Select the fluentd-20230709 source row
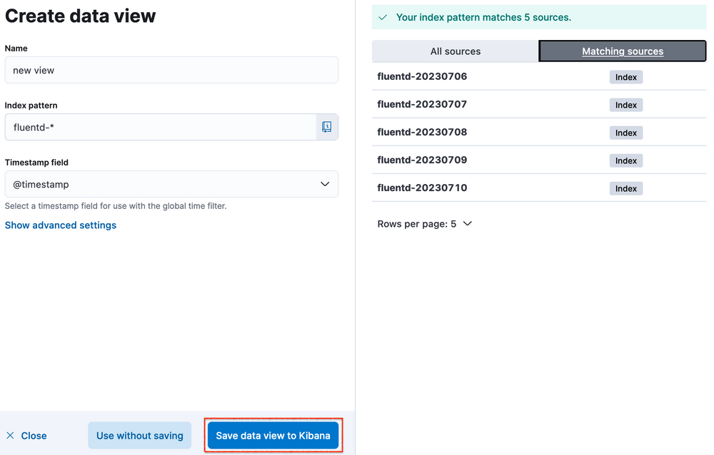This screenshot has width=714, height=455. (x=422, y=160)
